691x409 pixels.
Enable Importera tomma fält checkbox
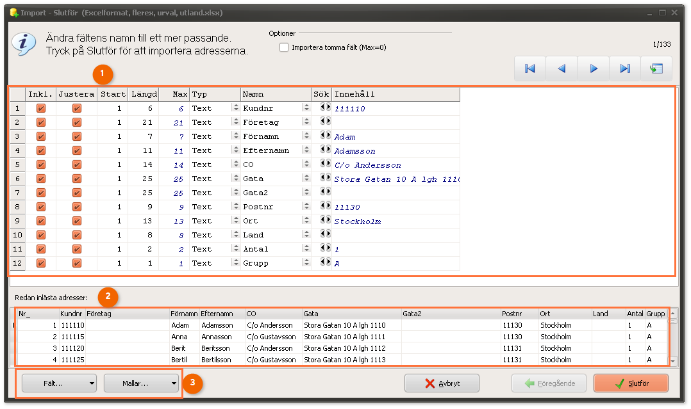pyautogui.click(x=284, y=47)
